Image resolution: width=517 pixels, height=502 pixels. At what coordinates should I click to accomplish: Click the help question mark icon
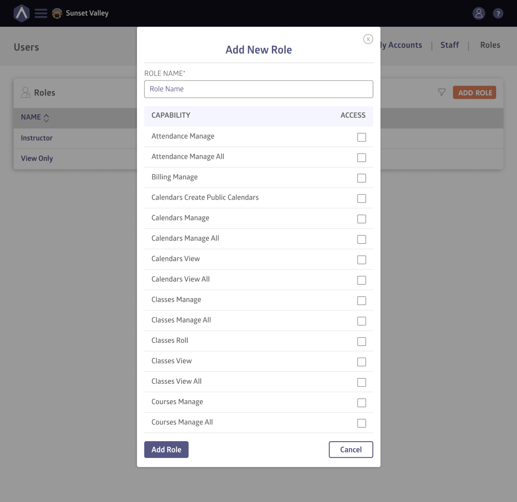tap(498, 13)
